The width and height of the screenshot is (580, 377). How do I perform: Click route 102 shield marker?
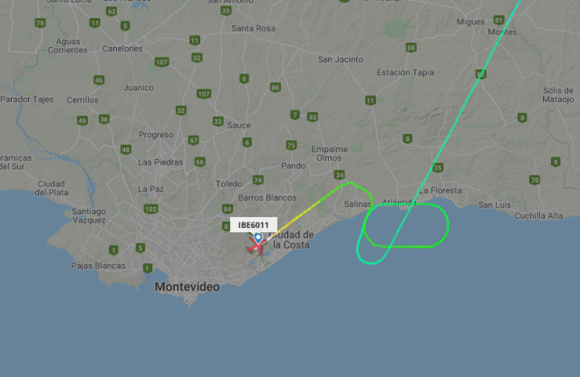[x=150, y=209]
